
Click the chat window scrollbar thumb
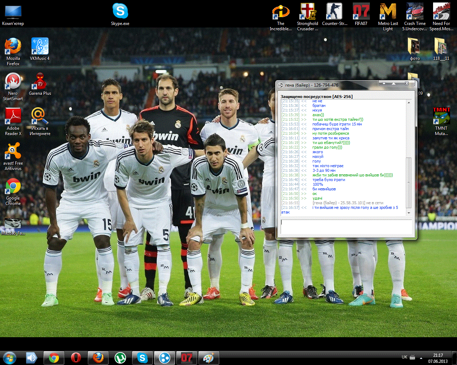(x=409, y=182)
